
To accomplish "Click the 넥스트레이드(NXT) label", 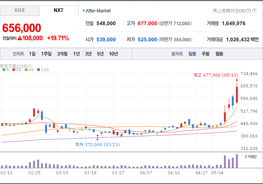I will [x=232, y=11].
